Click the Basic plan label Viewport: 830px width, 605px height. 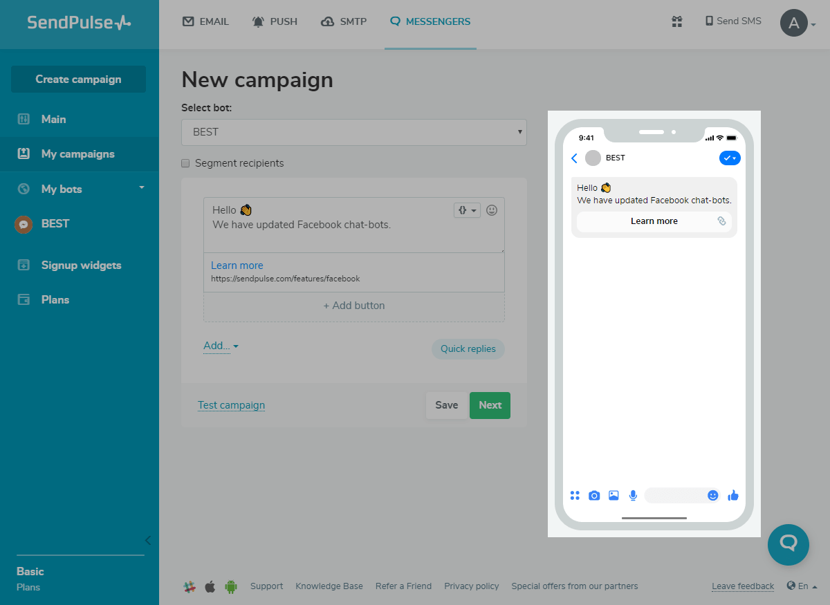(30, 572)
